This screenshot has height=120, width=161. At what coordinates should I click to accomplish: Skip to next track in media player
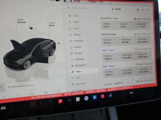32,94
